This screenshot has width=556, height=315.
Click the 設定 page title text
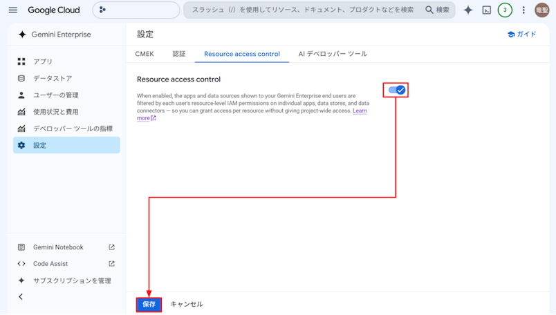[145, 35]
